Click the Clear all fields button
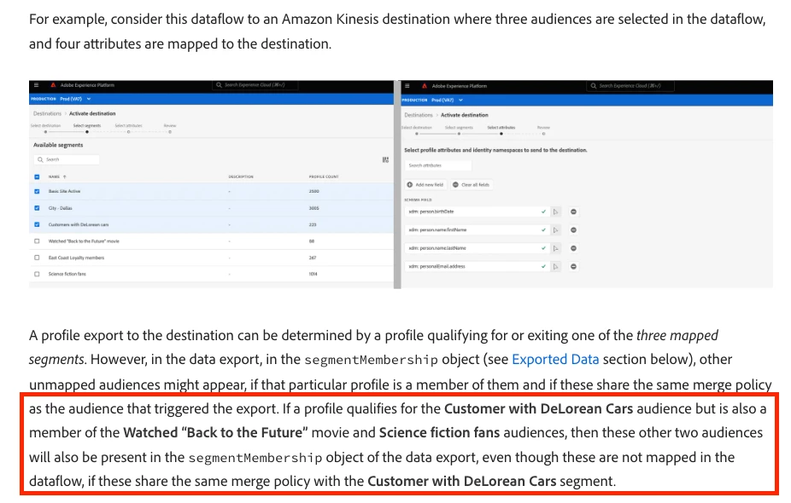 pos(471,185)
